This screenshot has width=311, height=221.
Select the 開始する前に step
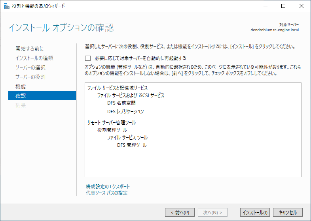pyautogui.click(x=29, y=49)
